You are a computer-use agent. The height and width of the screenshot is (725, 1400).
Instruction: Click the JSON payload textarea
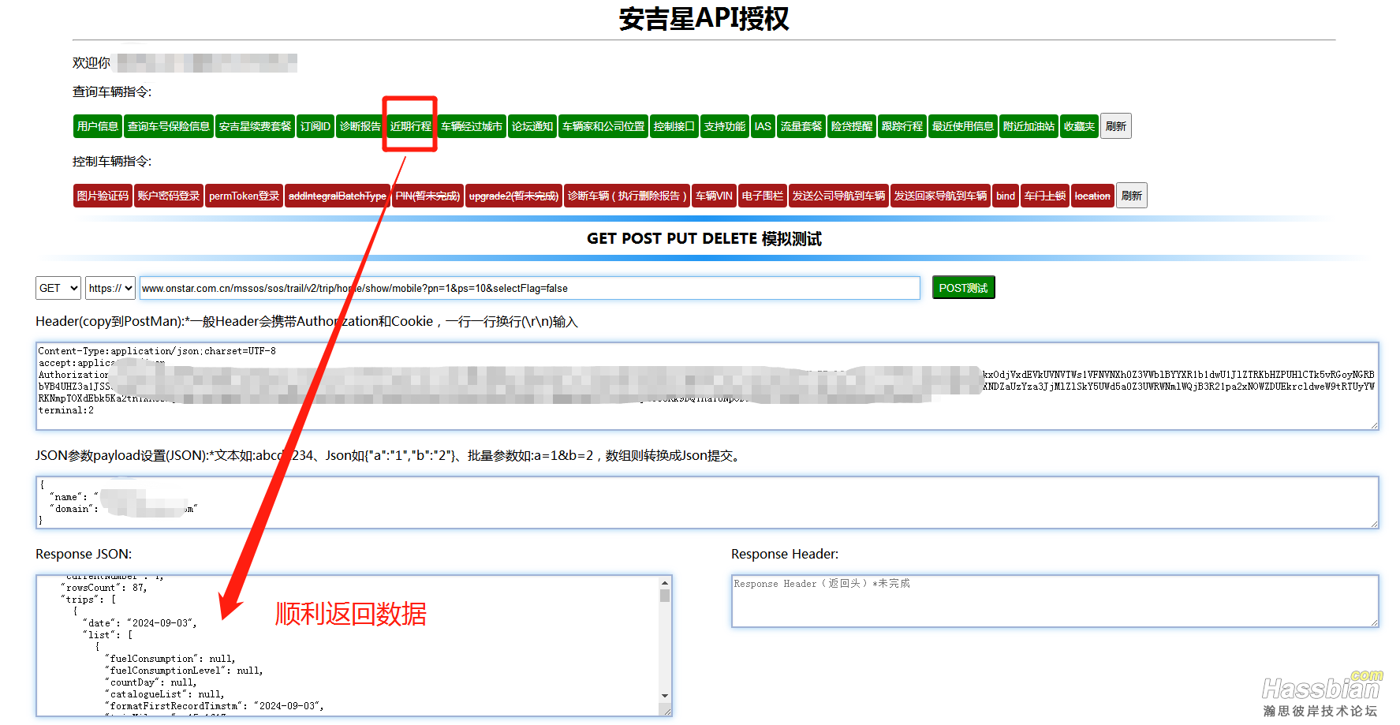coord(707,503)
